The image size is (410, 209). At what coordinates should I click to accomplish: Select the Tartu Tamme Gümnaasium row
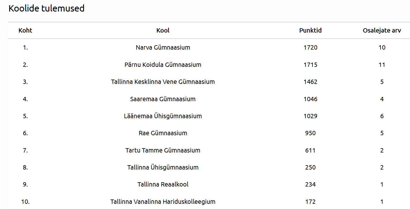click(163, 150)
